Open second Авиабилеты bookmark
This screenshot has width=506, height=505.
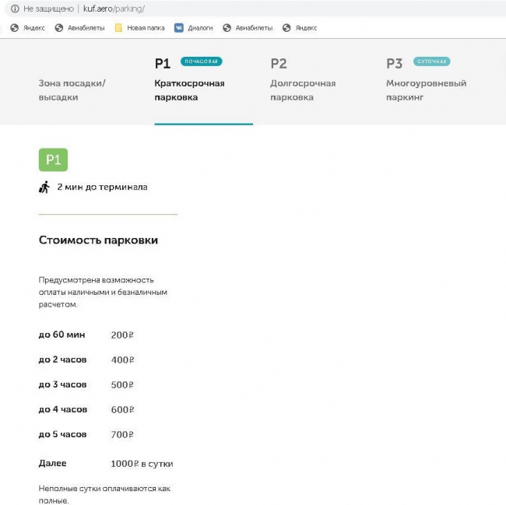[x=248, y=27]
